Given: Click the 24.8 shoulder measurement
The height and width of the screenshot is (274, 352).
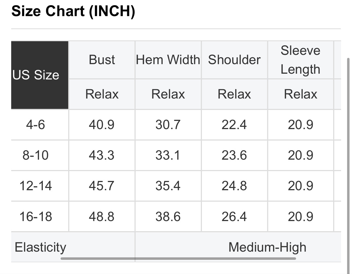Looking at the screenshot, I should (234, 186).
